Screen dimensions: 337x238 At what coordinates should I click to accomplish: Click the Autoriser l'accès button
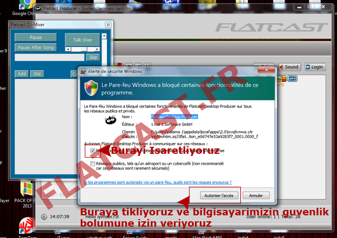[x=219, y=195]
